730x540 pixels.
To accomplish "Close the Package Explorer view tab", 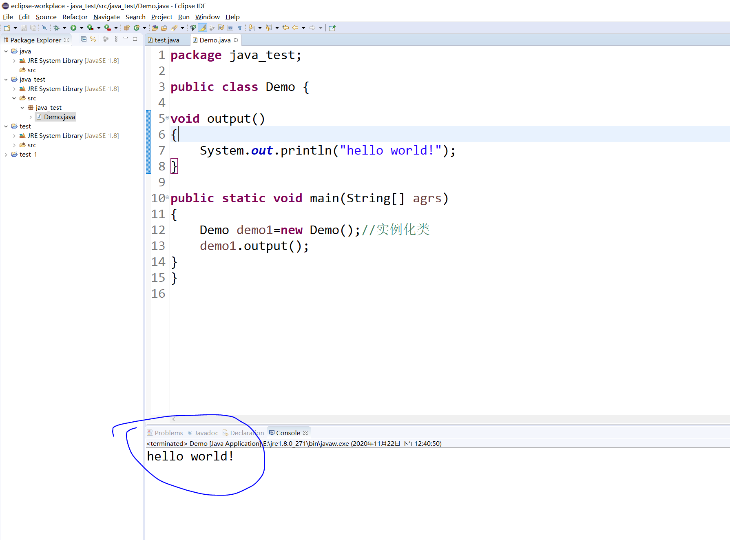I will pos(66,40).
